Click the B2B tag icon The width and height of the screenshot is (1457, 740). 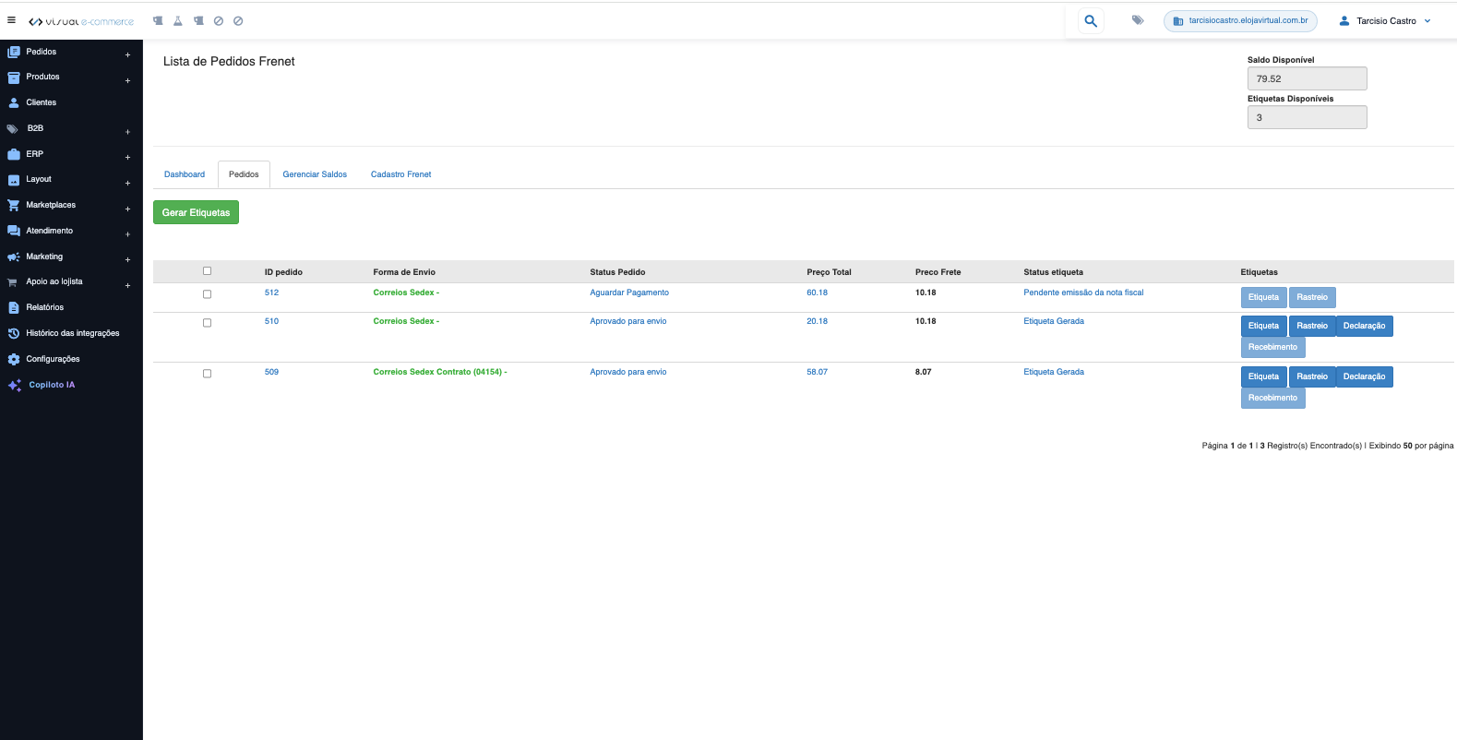[x=13, y=129]
